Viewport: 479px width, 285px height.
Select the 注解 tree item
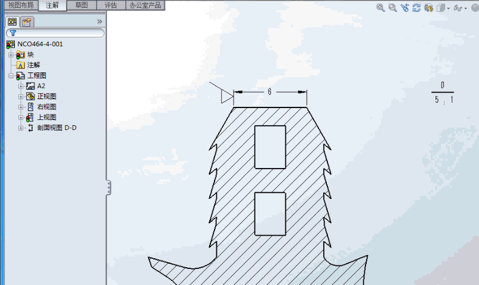[33, 65]
